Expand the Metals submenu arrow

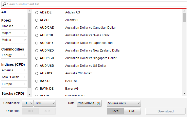click(25, 40)
